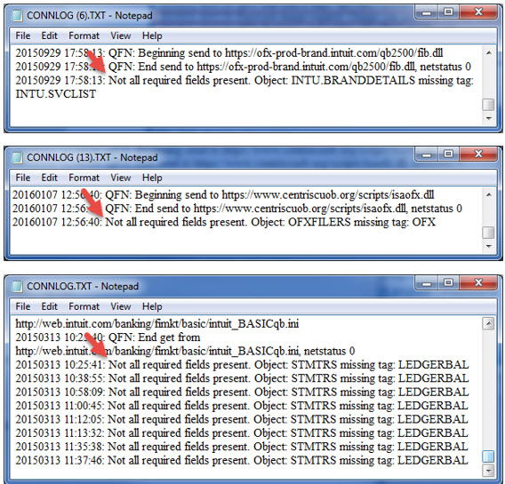This screenshot has width=505, height=484.
Task: Close the CONNLOG (13).TXT Notepad window
Action: coord(478,155)
